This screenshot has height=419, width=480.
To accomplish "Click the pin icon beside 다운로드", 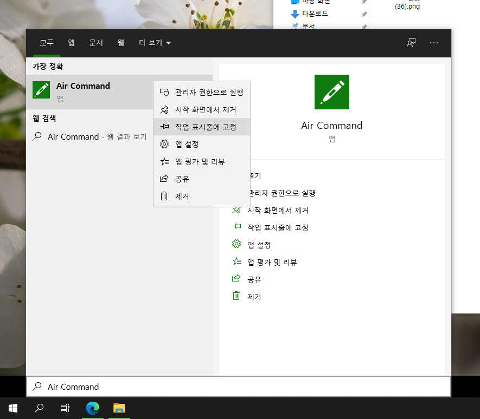I will point(364,14).
